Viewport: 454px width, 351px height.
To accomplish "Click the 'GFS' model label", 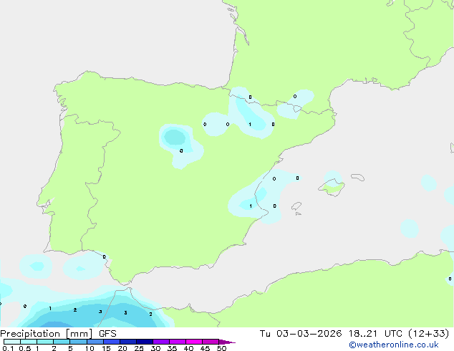I will click(x=107, y=334).
